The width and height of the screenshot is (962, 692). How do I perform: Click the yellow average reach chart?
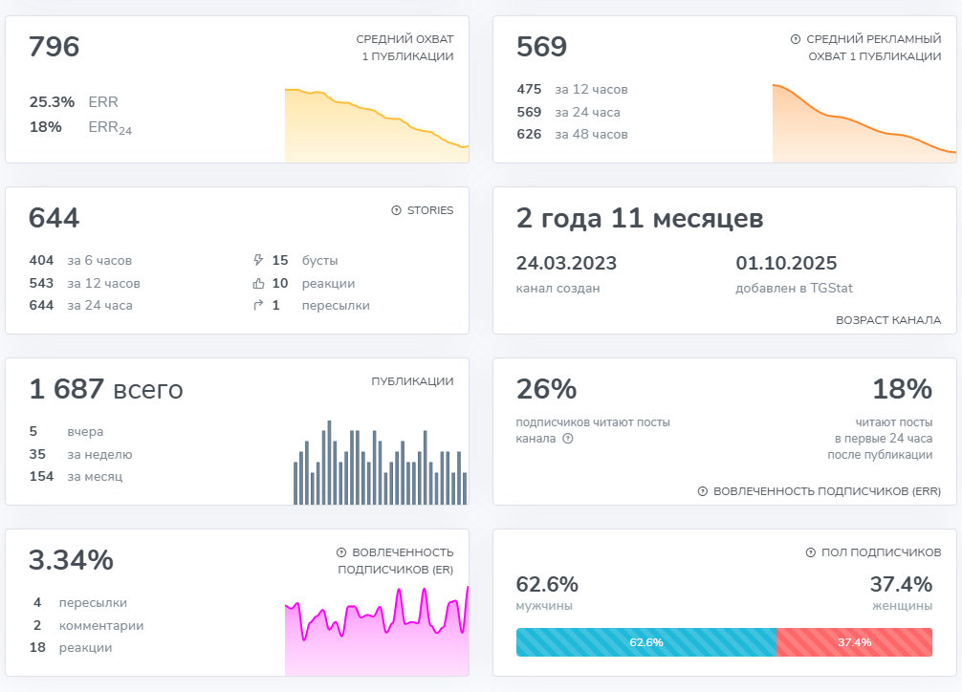click(377, 126)
